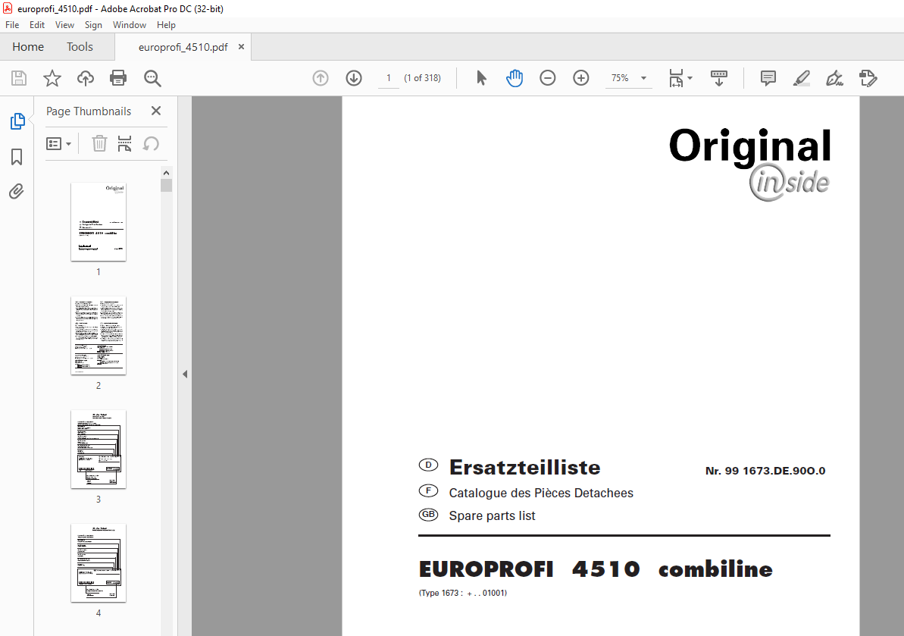Viewport: 904px width, 636px height.
Task: Switch to the Tools tab
Action: pos(80,47)
